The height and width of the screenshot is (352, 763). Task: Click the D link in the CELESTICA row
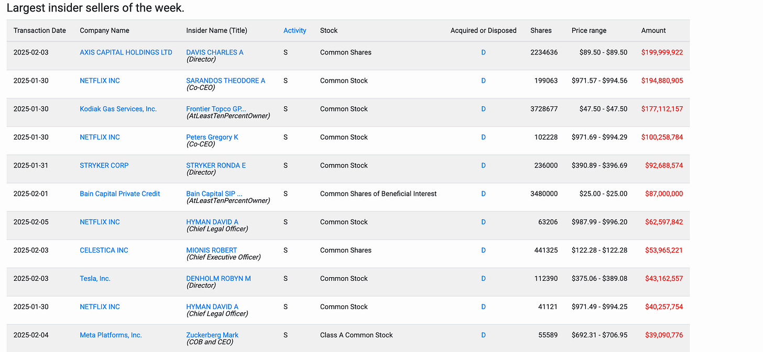(483, 250)
